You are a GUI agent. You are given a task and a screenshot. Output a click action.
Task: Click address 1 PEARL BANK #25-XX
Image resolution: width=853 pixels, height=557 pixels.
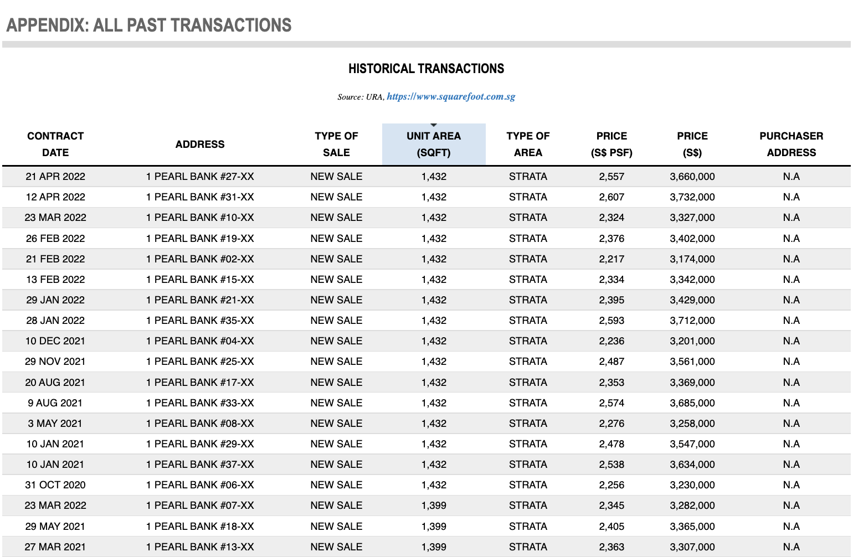click(200, 362)
